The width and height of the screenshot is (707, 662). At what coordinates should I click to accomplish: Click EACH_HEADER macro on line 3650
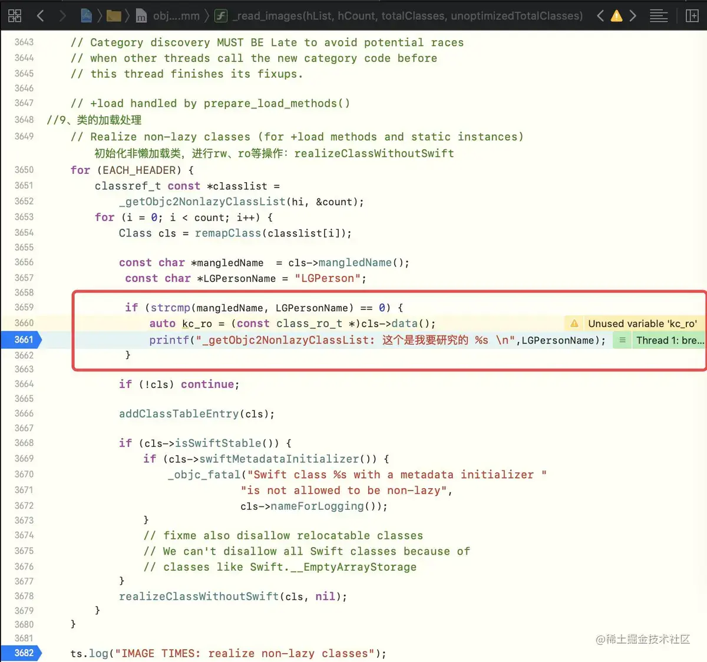139,170
